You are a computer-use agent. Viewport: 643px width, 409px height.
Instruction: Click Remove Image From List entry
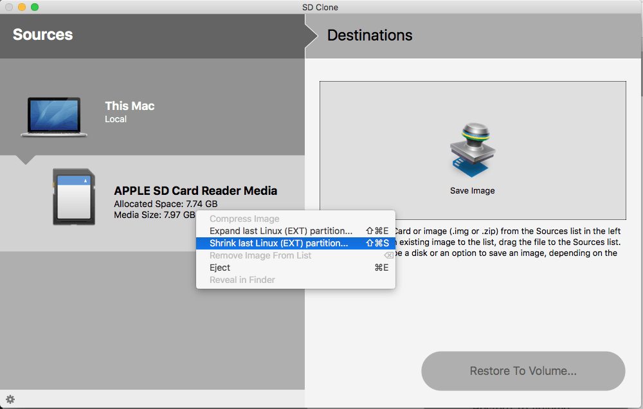pyautogui.click(x=296, y=255)
